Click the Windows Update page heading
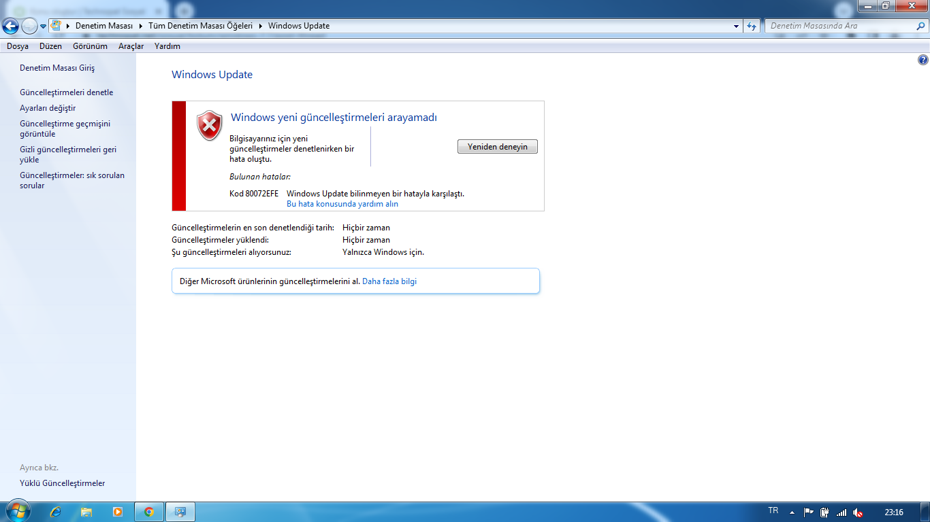This screenshot has width=930, height=522. point(212,75)
